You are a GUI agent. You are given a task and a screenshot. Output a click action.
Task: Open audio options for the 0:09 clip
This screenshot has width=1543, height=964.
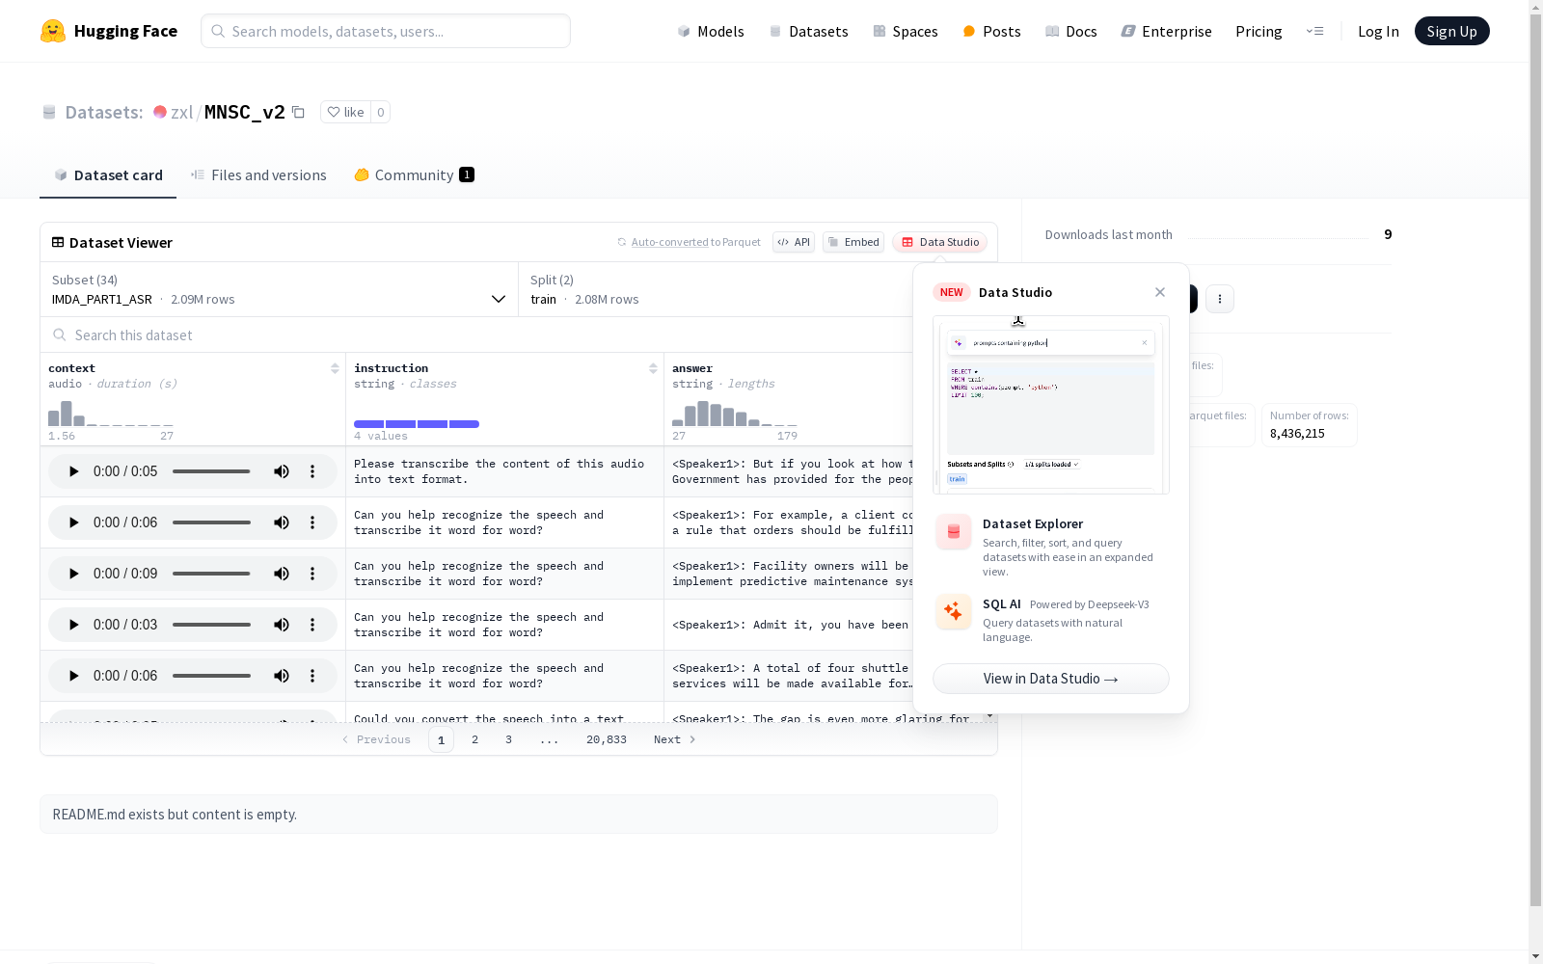[x=312, y=574]
